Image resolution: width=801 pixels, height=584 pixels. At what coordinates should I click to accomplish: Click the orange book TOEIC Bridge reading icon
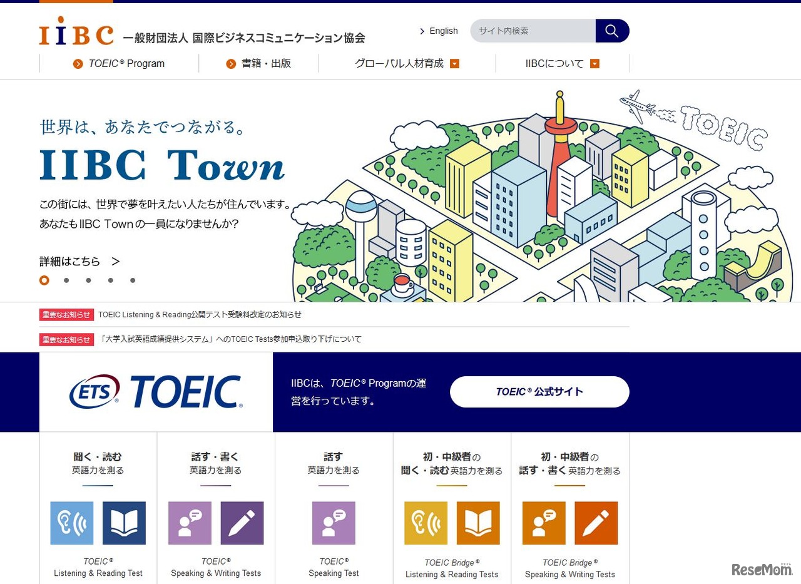tap(478, 523)
